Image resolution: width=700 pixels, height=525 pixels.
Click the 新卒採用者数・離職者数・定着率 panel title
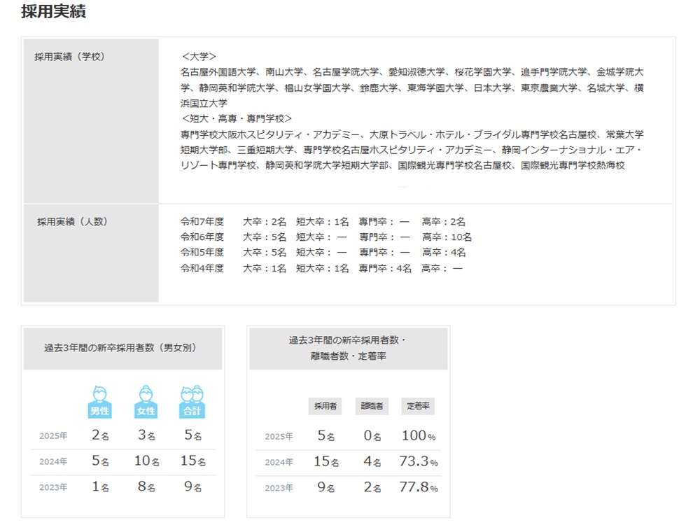[348, 348]
